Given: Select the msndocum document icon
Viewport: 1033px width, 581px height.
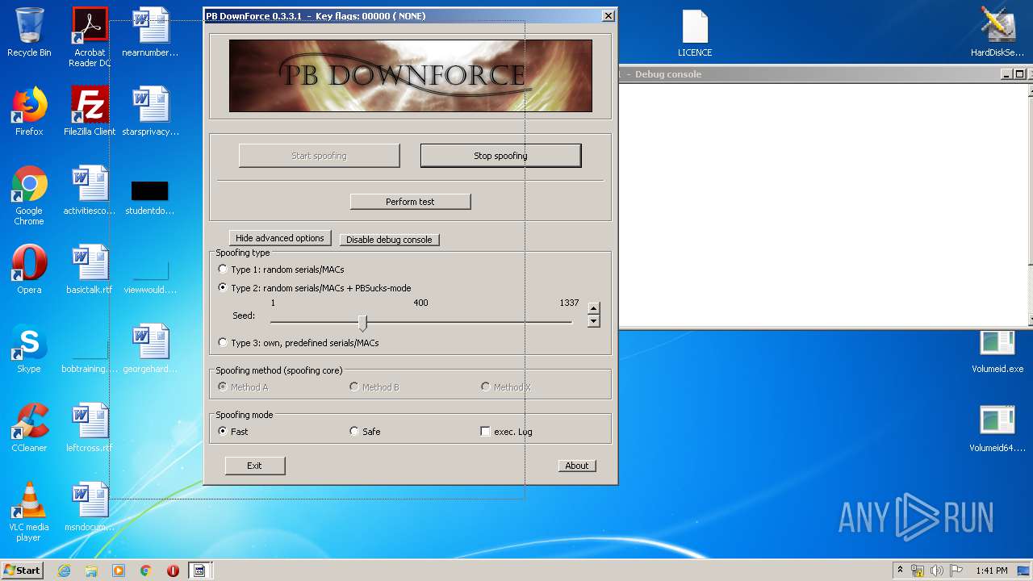Looking at the screenshot, I should [90, 507].
